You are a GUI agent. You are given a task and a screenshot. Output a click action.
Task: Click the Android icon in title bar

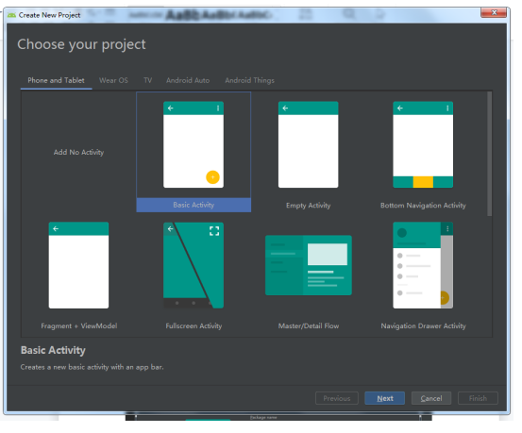11,15
